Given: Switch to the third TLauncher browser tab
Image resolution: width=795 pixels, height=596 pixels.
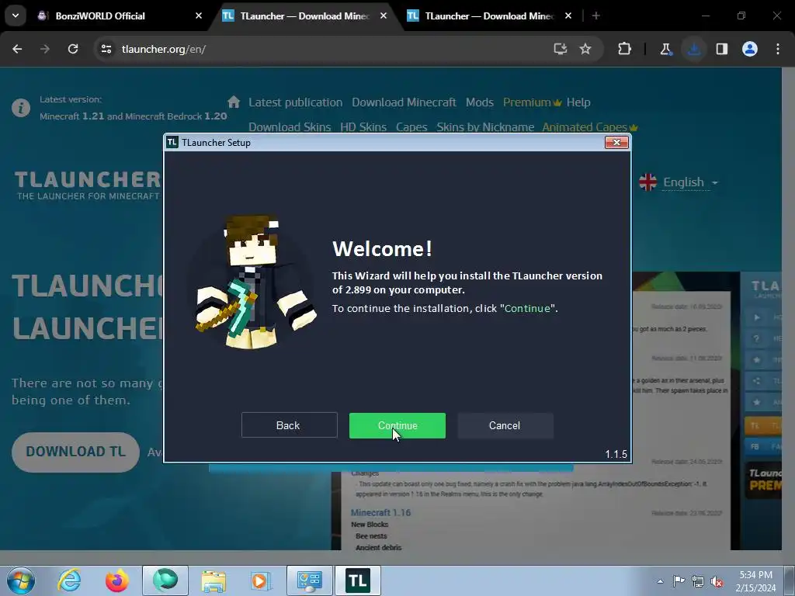Looking at the screenshot, I should [x=488, y=16].
